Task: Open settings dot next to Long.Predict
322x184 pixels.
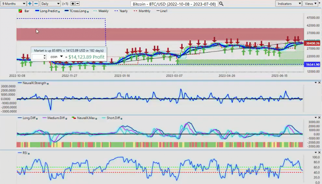Action: point(59,12)
